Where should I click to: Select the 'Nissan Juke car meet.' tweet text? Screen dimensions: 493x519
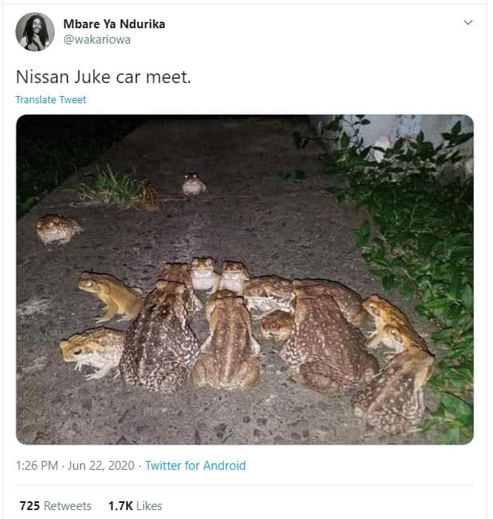[x=103, y=77]
